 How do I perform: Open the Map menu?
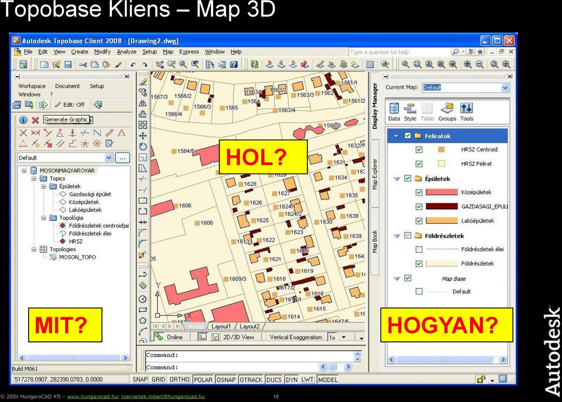point(168,52)
